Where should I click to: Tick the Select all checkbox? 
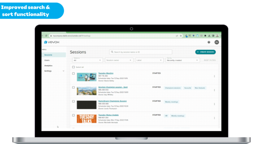pos(74,67)
